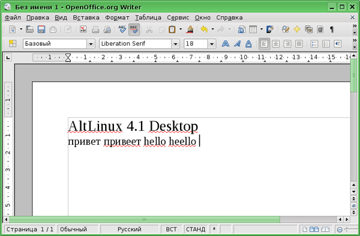Viewport: 360px width, 236px height.
Task: Open the Таблица menu
Action: [148, 17]
